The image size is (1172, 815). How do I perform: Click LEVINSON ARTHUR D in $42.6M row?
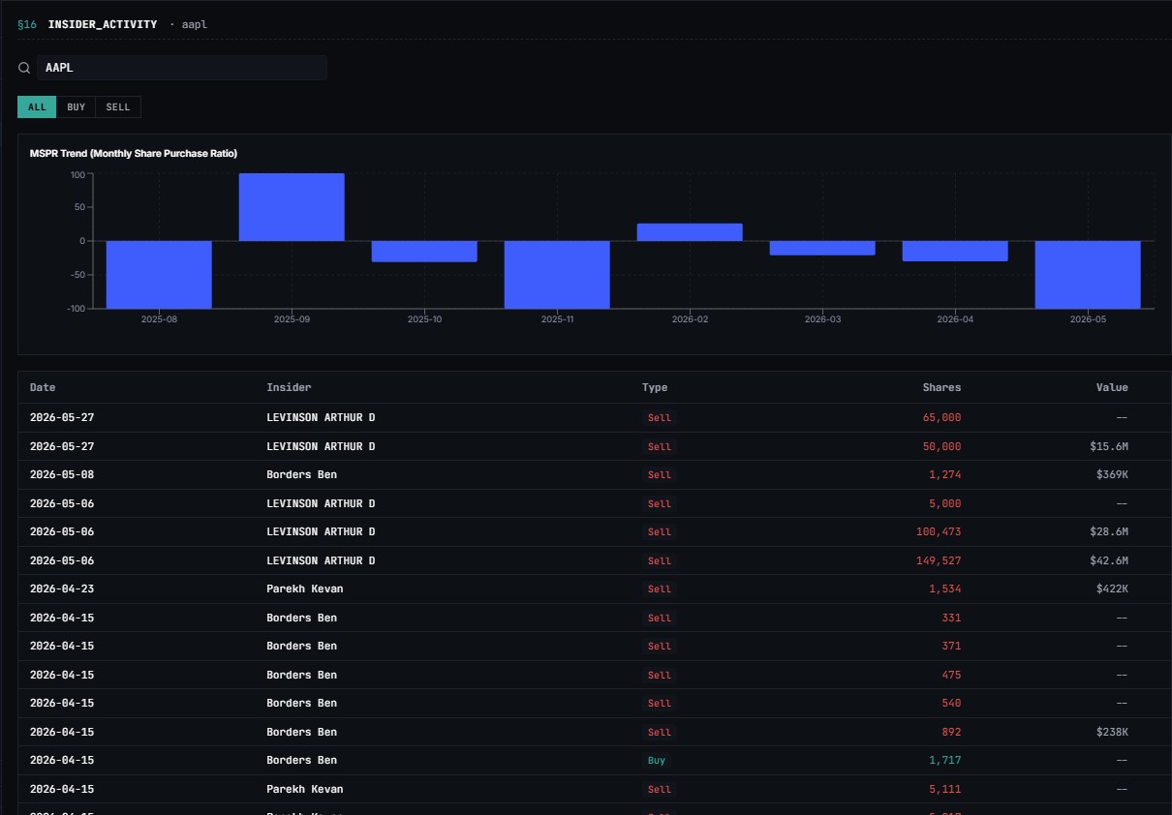coord(321,560)
